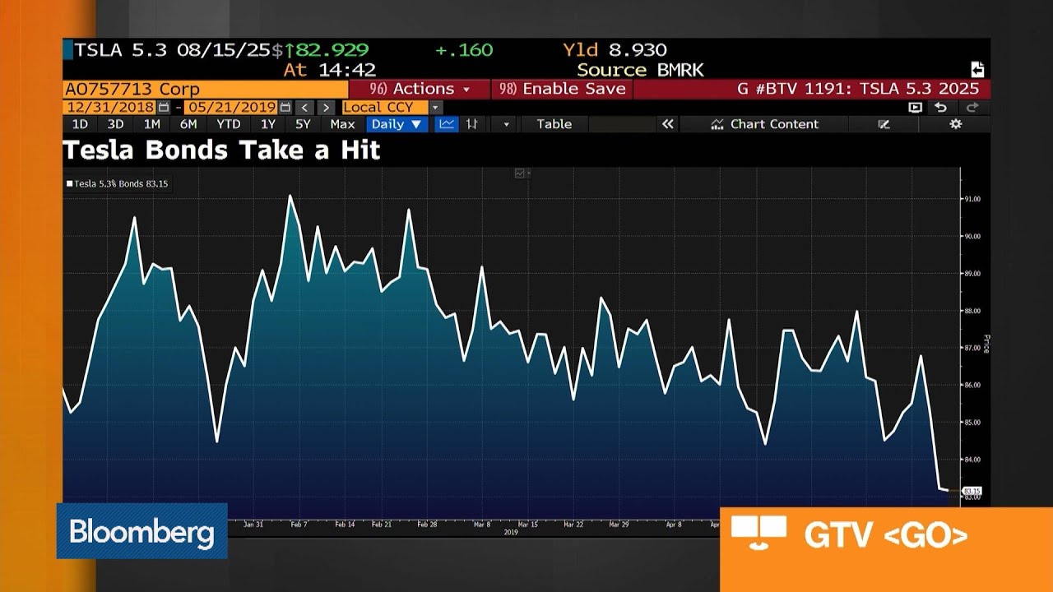1053x592 pixels.
Task: Select the 3D time range
Action: [x=116, y=124]
